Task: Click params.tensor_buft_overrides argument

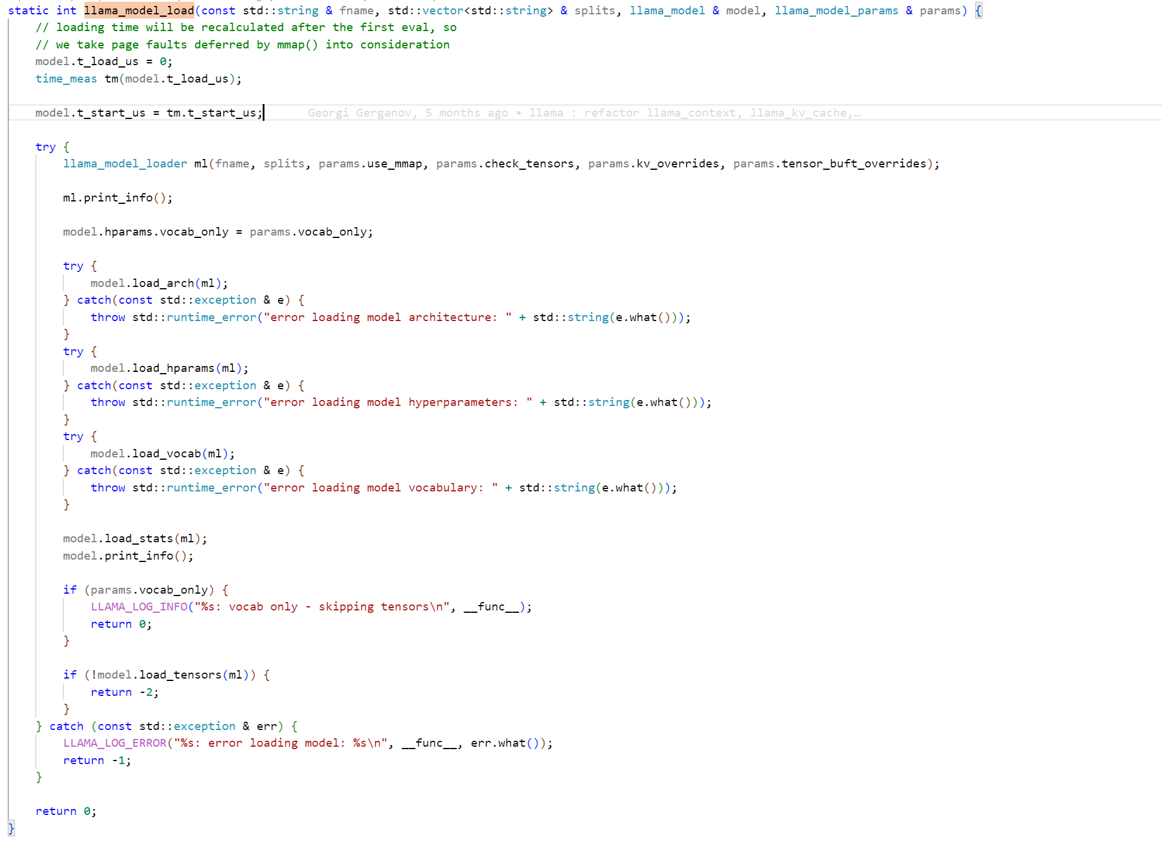Action: coord(830,164)
